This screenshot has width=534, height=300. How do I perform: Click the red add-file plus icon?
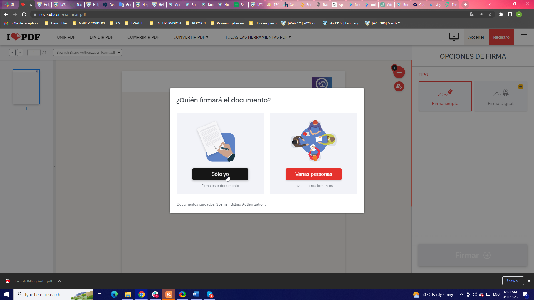point(399,72)
